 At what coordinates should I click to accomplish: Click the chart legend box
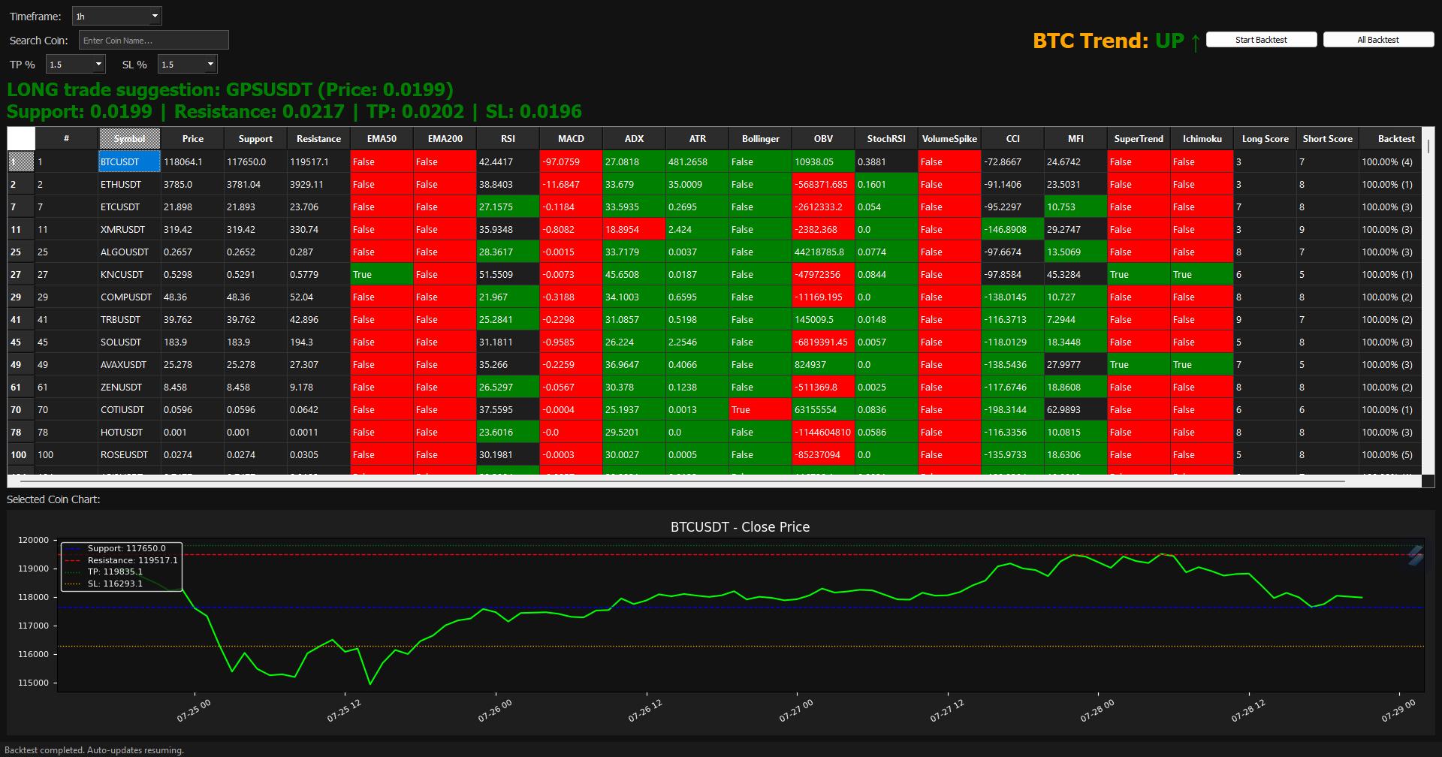[x=122, y=565]
